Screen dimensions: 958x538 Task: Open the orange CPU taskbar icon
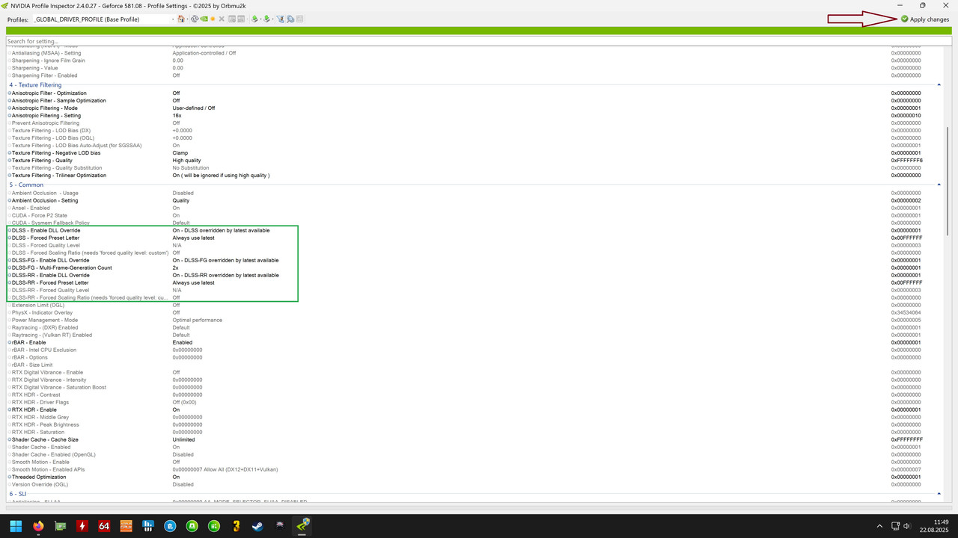tap(126, 526)
